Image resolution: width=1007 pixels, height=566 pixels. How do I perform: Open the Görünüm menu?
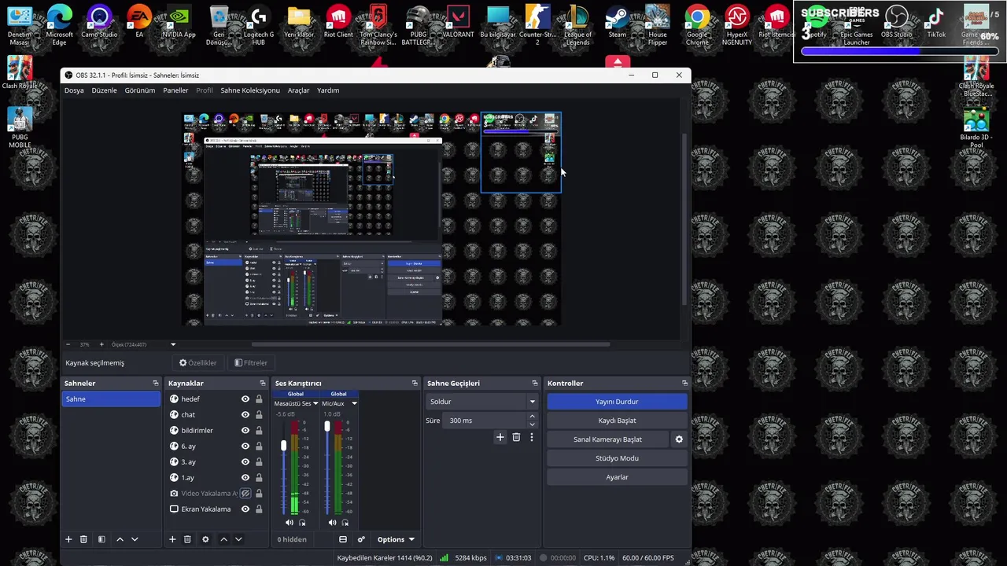[140, 90]
